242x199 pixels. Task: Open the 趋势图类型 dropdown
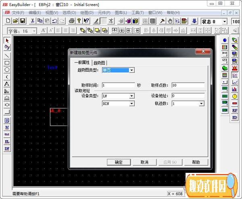[x=131, y=70]
